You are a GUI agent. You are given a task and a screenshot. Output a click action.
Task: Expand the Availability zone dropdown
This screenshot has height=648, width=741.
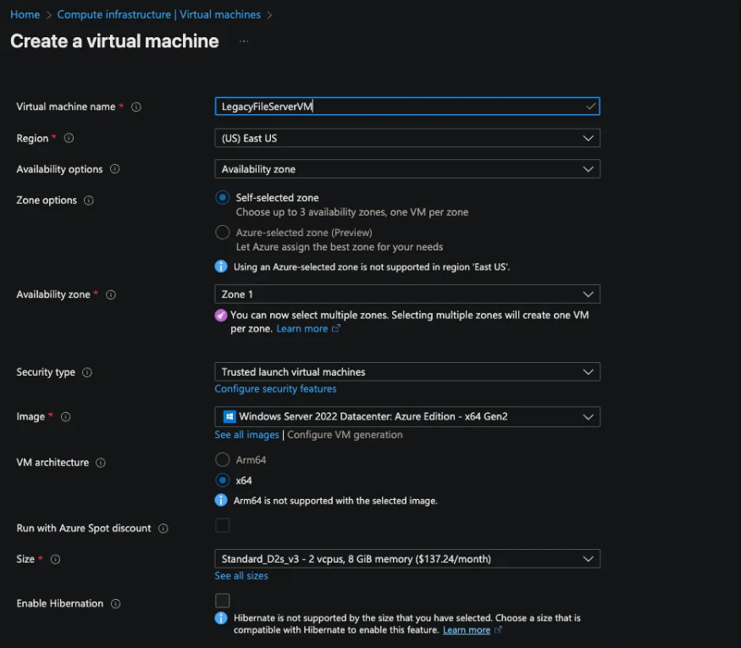(x=406, y=294)
